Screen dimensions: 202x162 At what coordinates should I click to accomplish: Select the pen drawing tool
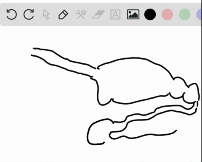63,14
